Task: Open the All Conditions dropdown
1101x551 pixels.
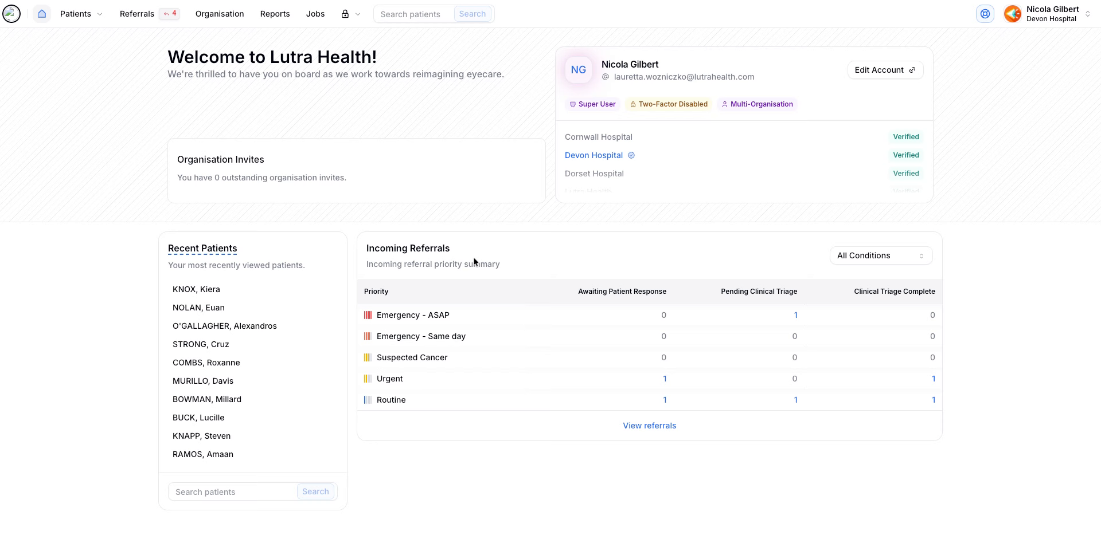Action: pyautogui.click(x=881, y=255)
